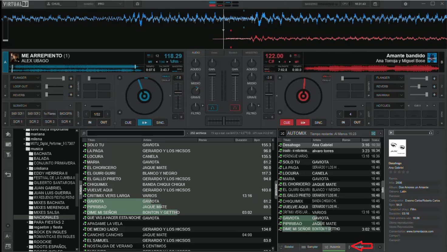
Task: Adjust left deck pitch fader
Action: (x=178, y=93)
